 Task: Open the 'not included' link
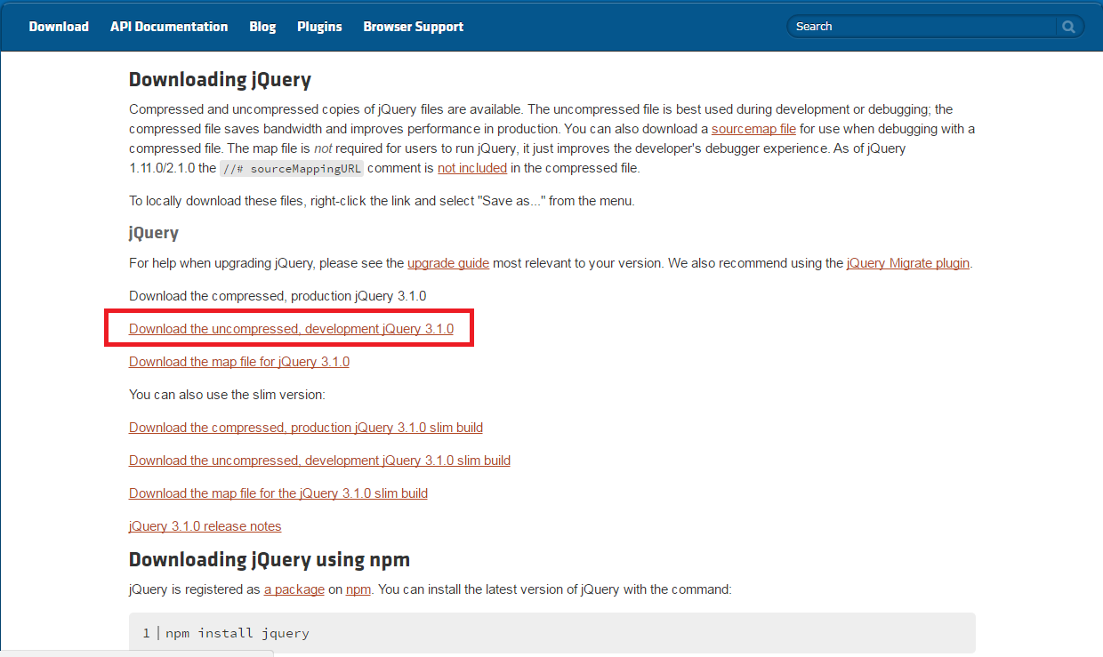point(472,167)
